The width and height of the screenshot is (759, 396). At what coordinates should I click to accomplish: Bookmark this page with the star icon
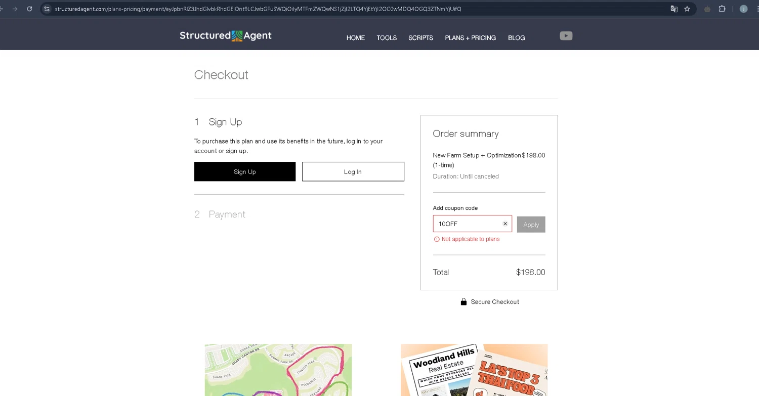pyautogui.click(x=687, y=9)
